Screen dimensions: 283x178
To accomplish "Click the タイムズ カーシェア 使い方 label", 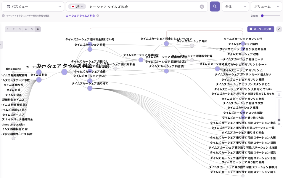I will (90, 76).
